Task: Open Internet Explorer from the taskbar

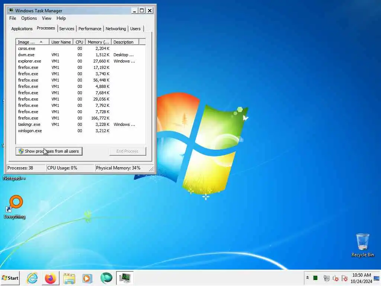Action: pyautogui.click(x=32, y=278)
